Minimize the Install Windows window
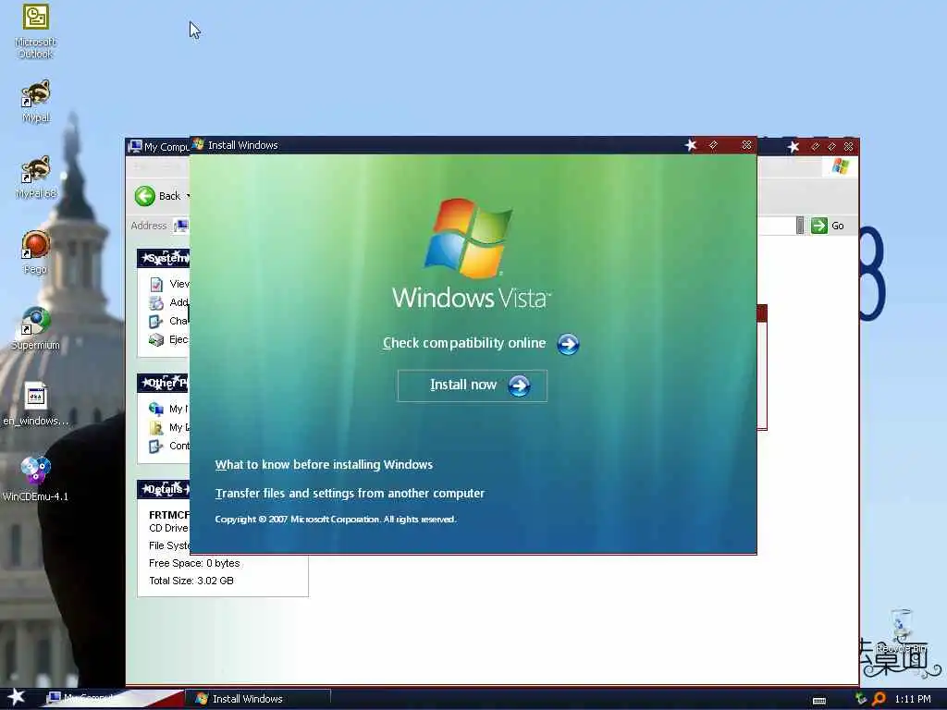Screen dimensions: 947x710 coord(713,145)
